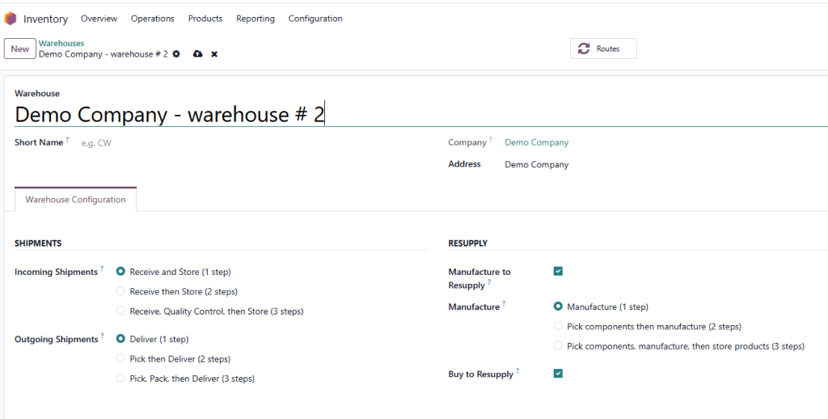828x419 pixels.
Task: Toggle the Buy to Resupply checkbox
Action: pos(558,374)
